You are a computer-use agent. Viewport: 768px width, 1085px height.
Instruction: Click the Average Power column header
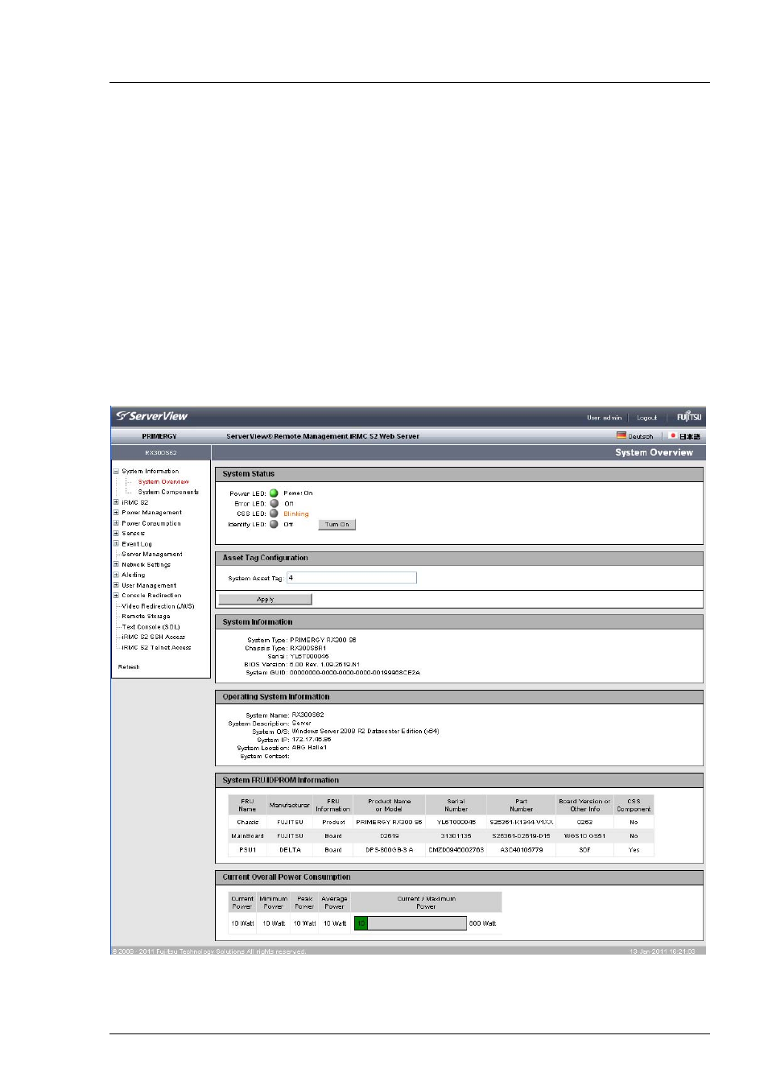pos(334,903)
